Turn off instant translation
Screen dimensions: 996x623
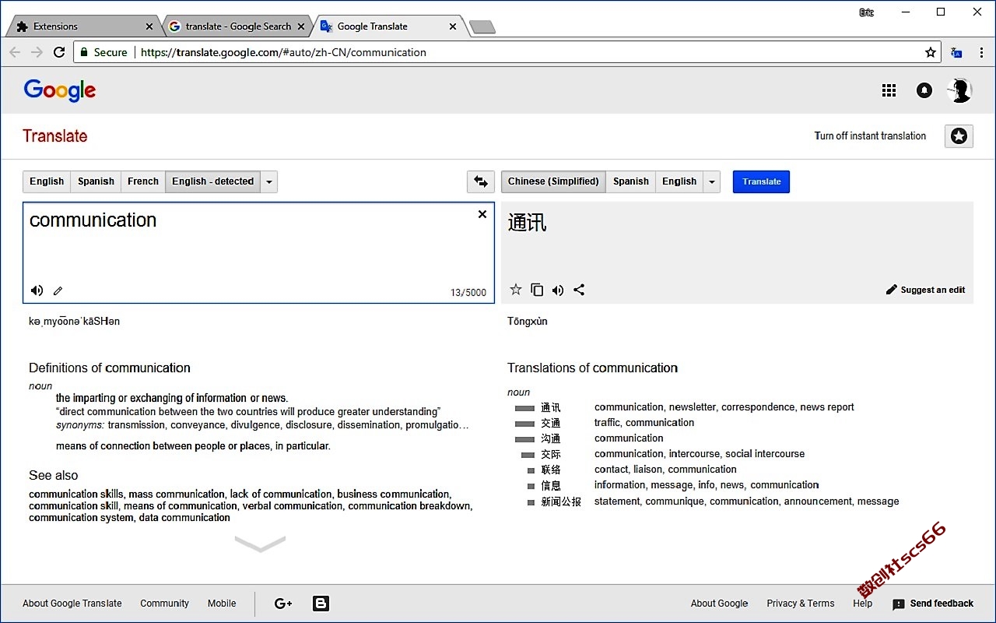(x=870, y=136)
